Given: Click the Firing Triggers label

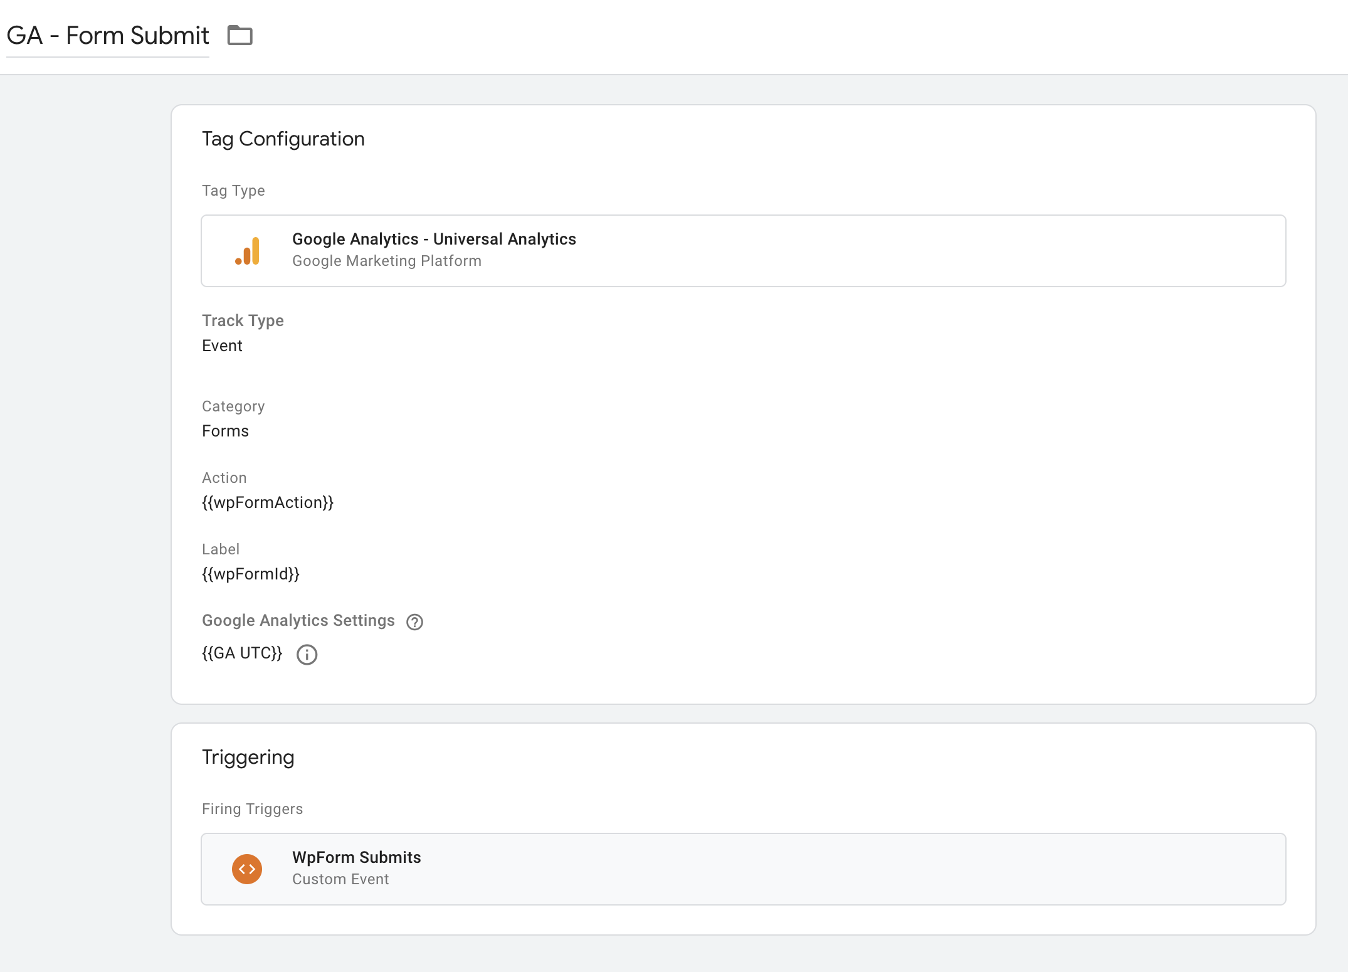Looking at the screenshot, I should [x=252, y=809].
